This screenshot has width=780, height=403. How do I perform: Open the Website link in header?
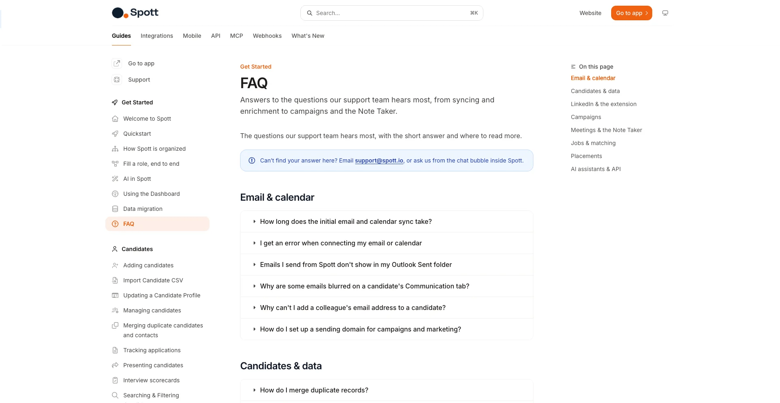(x=590, y=13)
